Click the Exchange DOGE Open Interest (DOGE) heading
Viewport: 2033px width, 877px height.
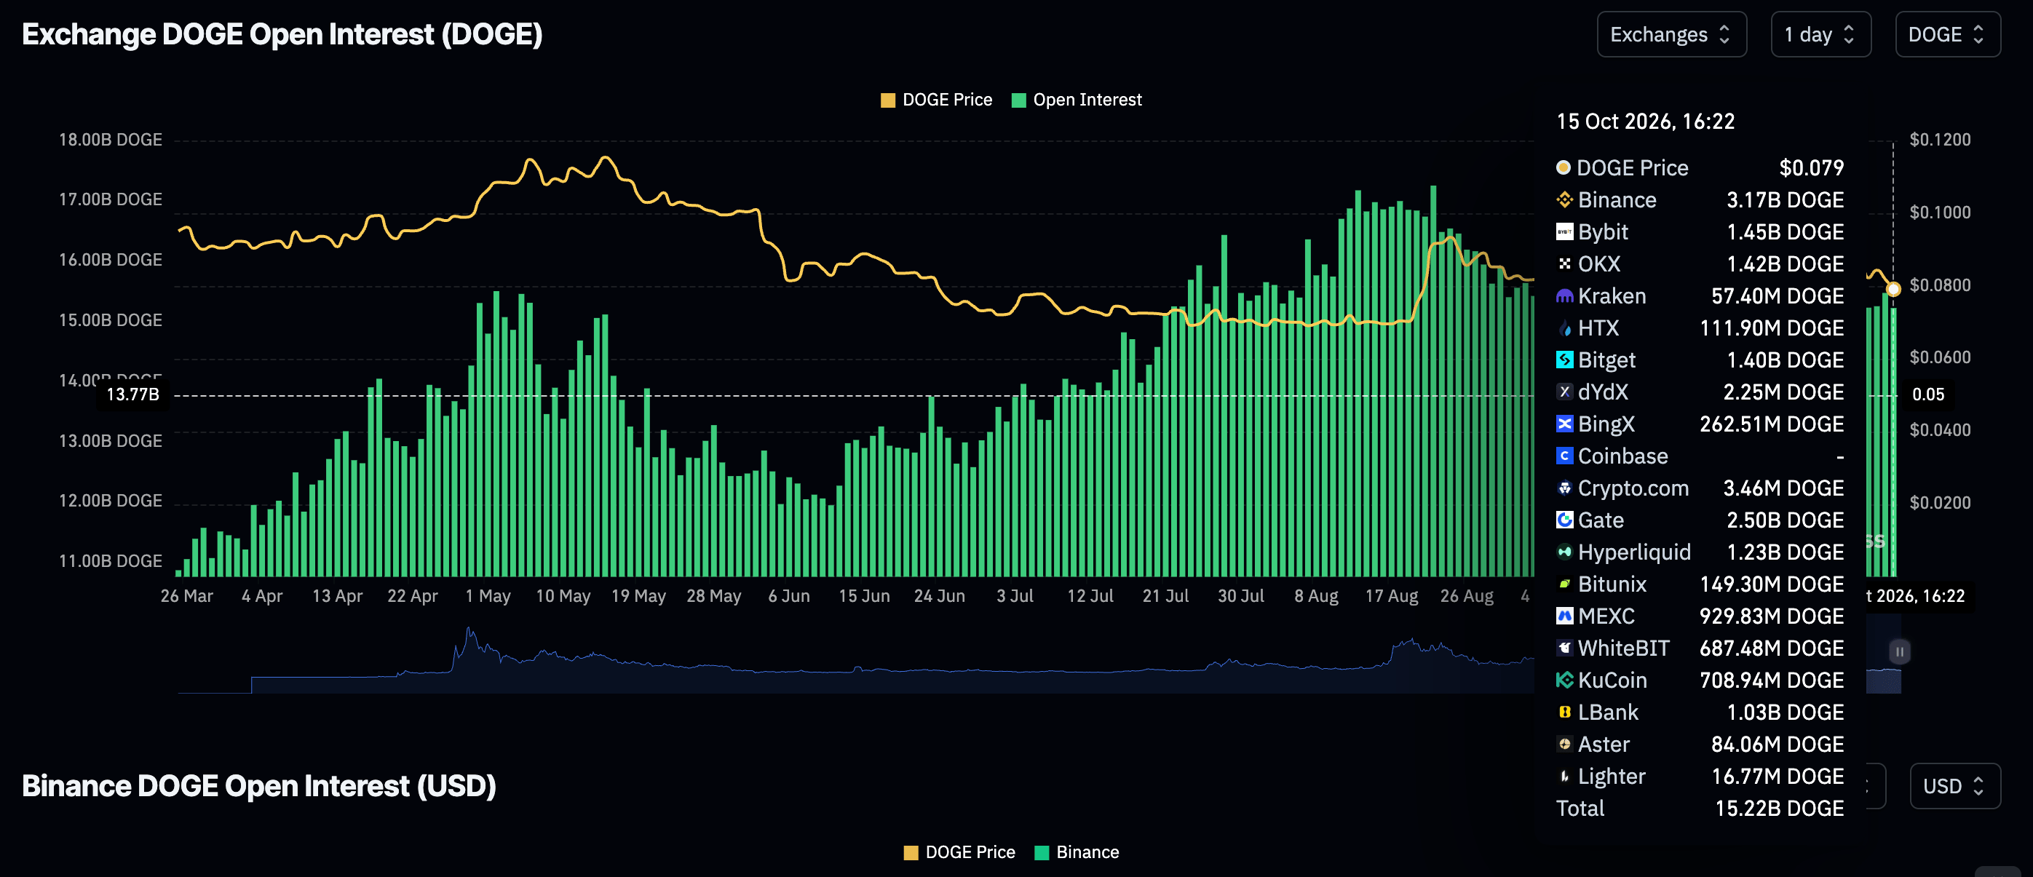(x=282, y=35)
